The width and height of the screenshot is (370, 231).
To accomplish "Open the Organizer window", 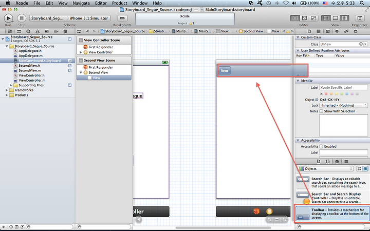I will pyautogui.click(x=360, y=18).
